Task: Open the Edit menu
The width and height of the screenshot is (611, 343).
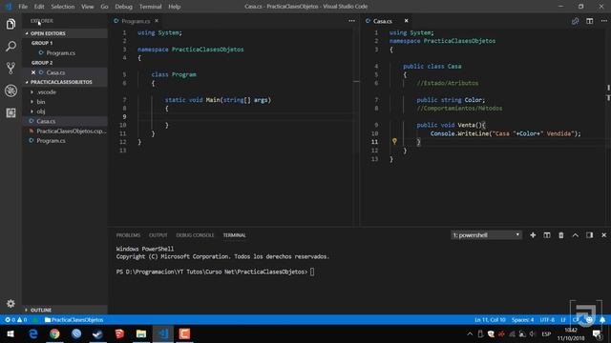Action: point(39,7)
